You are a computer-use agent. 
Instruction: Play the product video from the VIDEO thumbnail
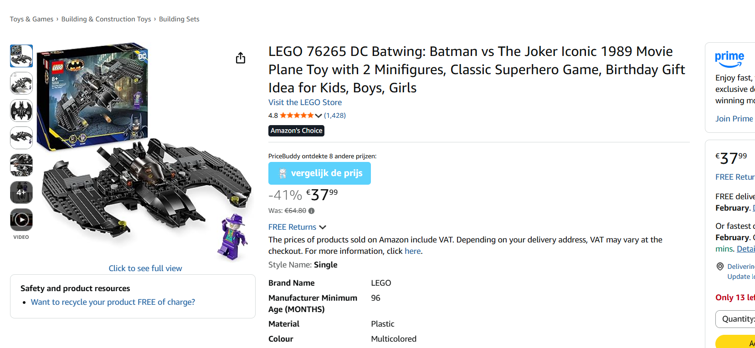click(x=21, y=220)
